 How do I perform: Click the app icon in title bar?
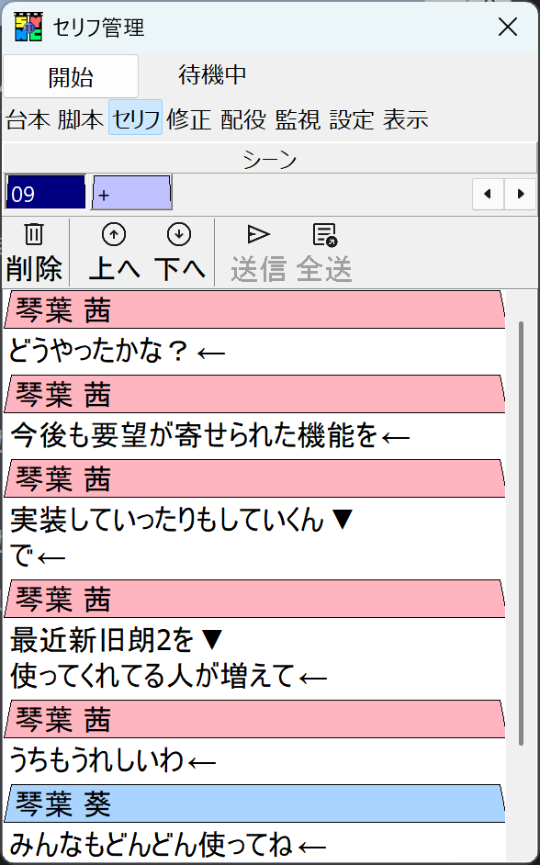click(x=28, y=27)
